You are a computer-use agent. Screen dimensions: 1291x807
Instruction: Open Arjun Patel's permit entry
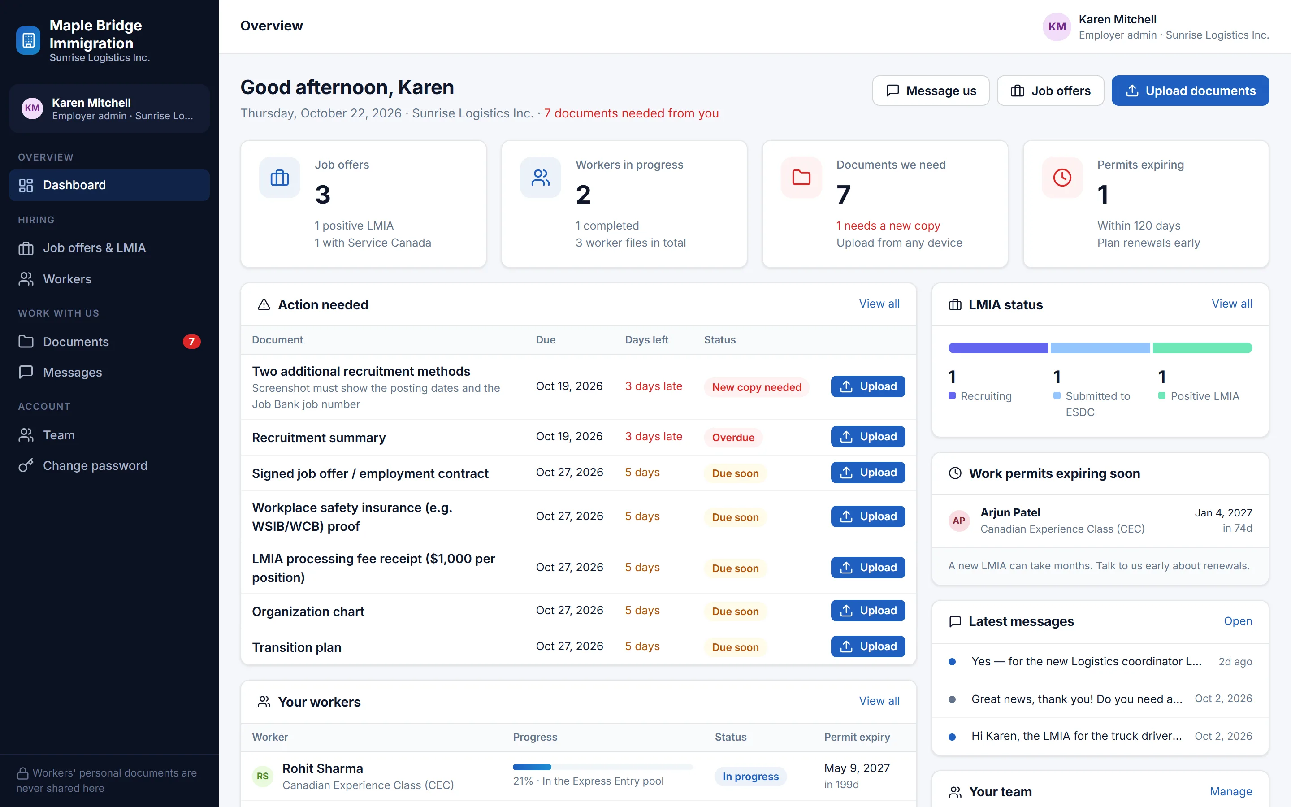[1100, 521]
